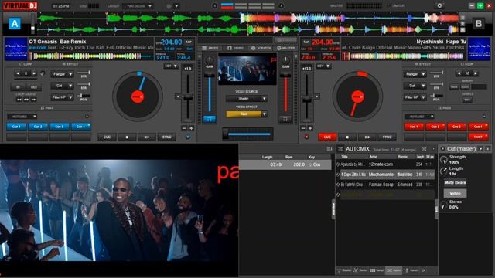Activate left deck loop OUT
495x278 pixels.
pyautogui.click(x=34, y=87)
